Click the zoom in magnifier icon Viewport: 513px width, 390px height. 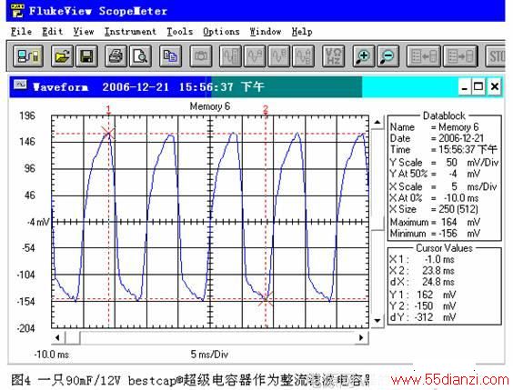pos(363,56)
